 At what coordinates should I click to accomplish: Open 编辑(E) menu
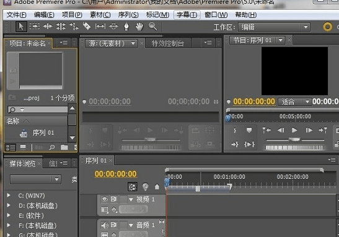tap(44, 15)
